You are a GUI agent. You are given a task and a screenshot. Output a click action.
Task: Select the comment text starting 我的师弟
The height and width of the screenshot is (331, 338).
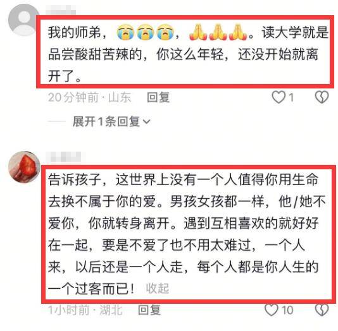[x=188, y=54]
